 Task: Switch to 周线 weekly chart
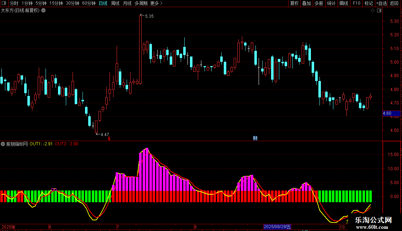click(x=115, y=3)
